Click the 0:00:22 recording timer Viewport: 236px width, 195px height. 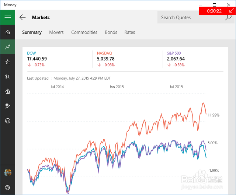pyautogui.click(x=214, y=11)
